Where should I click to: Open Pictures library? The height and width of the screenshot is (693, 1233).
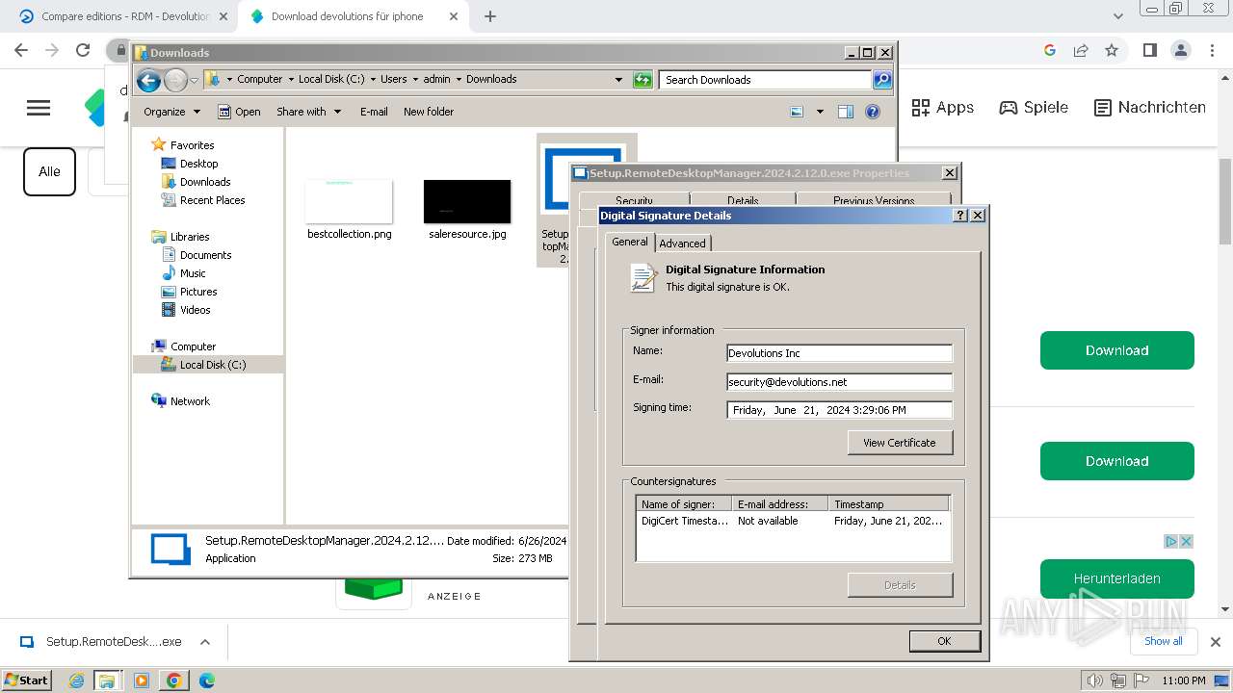pyautogui.click(x=198, y=292)
